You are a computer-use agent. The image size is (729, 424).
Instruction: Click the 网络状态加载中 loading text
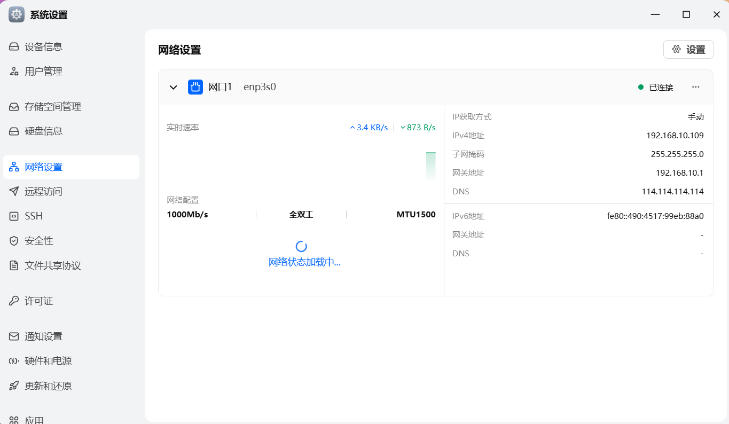[x=304, y=262]
